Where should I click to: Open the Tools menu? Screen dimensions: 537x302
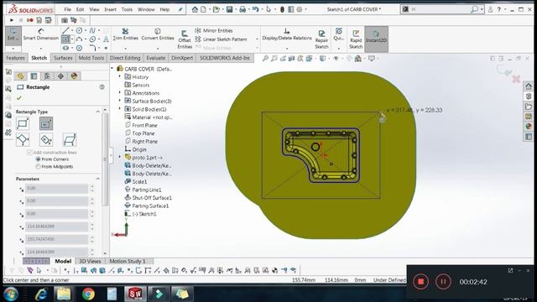pyautogui.click(x=127, y=9)
